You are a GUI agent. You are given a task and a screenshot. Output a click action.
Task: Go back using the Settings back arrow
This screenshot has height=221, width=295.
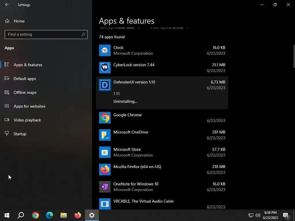7,5
